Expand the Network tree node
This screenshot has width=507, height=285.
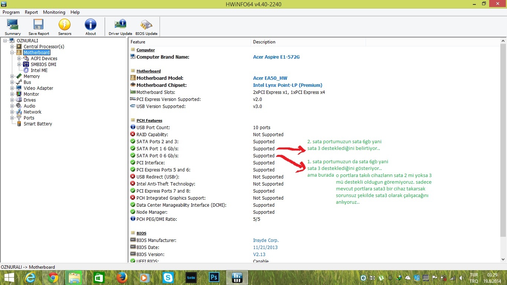click(x=12, y=112)
